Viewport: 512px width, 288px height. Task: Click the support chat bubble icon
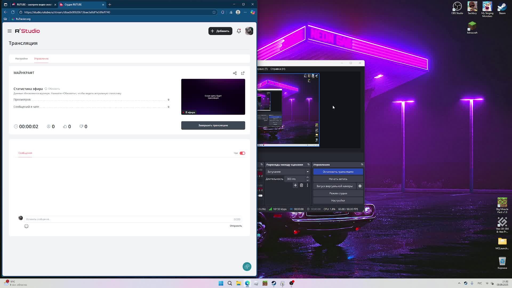247,266
